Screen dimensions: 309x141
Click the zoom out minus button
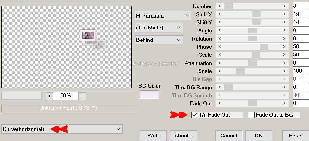[82, 96]
